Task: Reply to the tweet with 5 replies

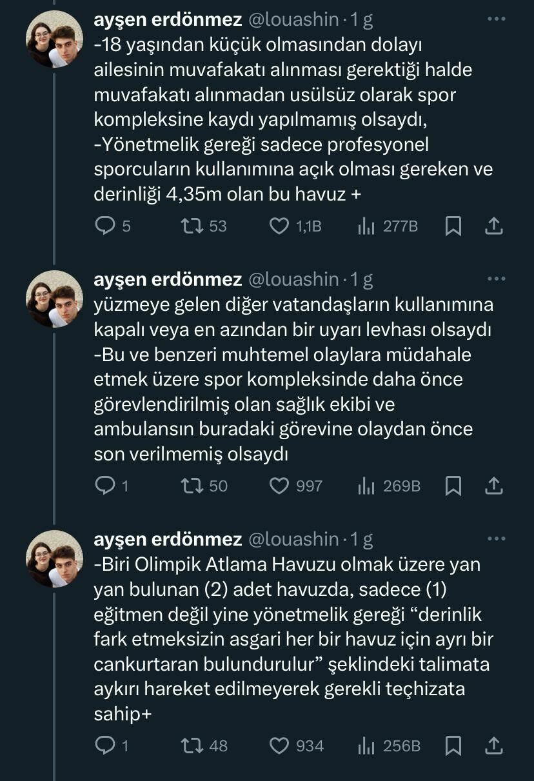Action: coord(104,226)
